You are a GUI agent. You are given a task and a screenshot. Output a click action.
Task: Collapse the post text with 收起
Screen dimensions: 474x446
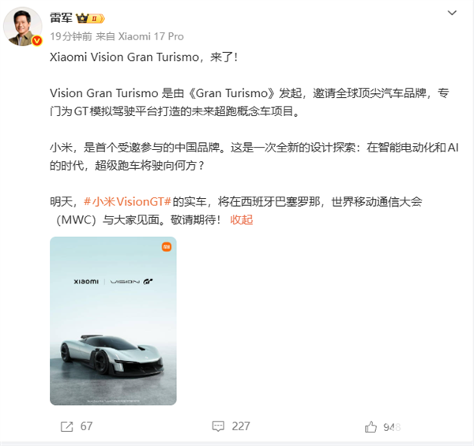(x=241, y=219)
